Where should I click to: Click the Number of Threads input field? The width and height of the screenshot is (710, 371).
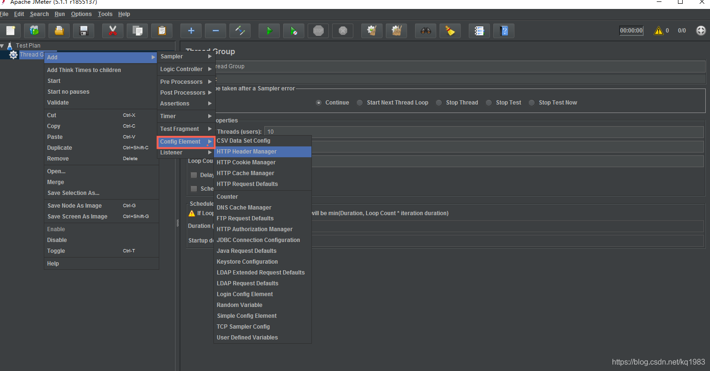click(x=484, y=132)
